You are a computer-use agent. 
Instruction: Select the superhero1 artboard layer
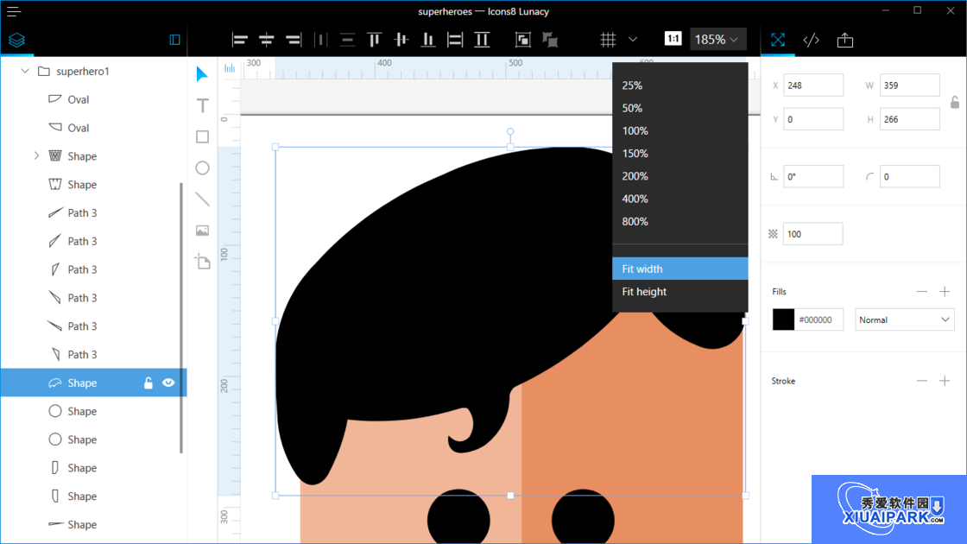[x=94, y=71]
